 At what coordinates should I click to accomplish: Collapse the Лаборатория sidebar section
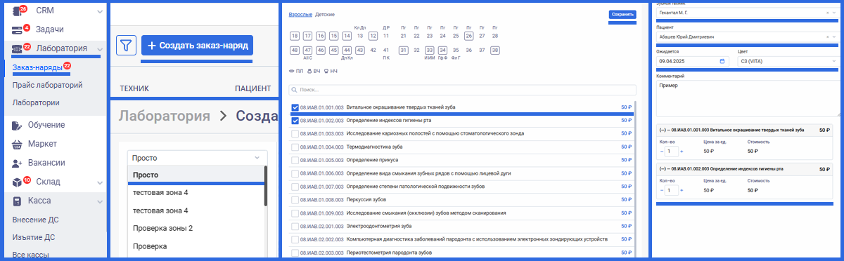100,49
